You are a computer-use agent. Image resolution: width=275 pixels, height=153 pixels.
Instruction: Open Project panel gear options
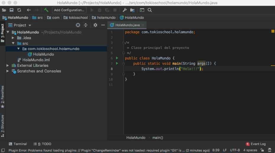pyautogui.click(x=95, y=25)
